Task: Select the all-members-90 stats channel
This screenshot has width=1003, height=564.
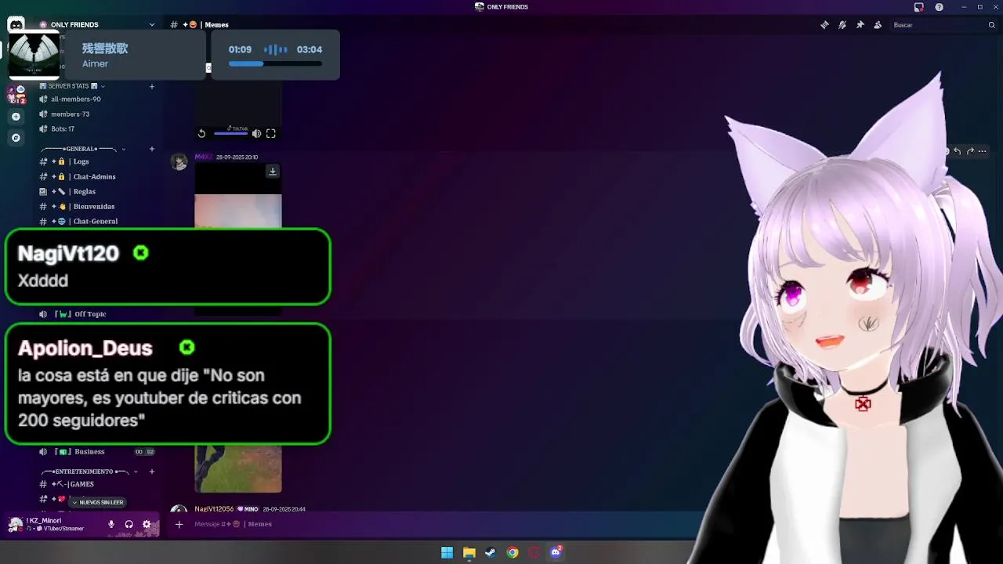Action: point(98,99)
